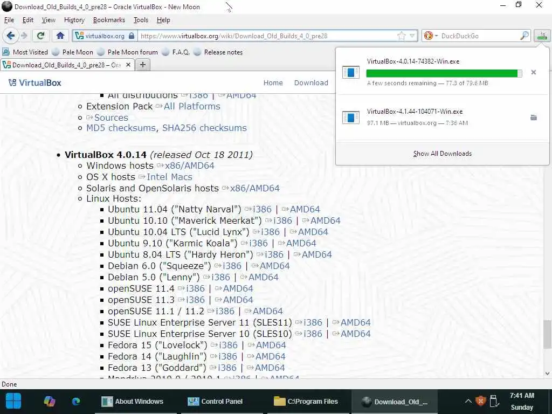Click in the DuckDuckGo search box
This screenshot has width=552, height=414.
click(479, 36)
